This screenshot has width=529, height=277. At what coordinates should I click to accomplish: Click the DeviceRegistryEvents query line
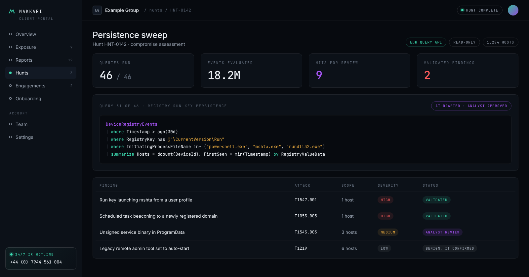(132, 124)
